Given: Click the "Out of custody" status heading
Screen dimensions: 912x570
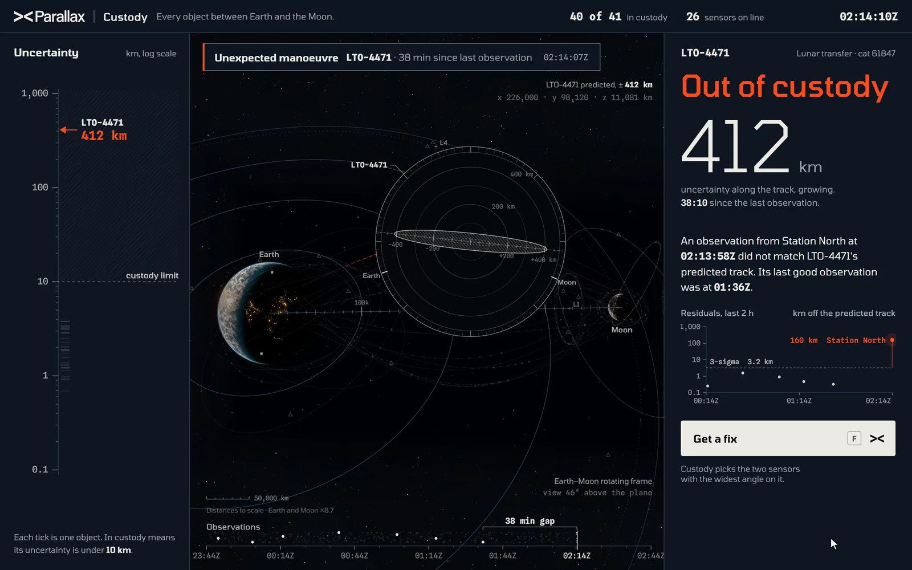Looking at the screenshot, I should [785, 87].
